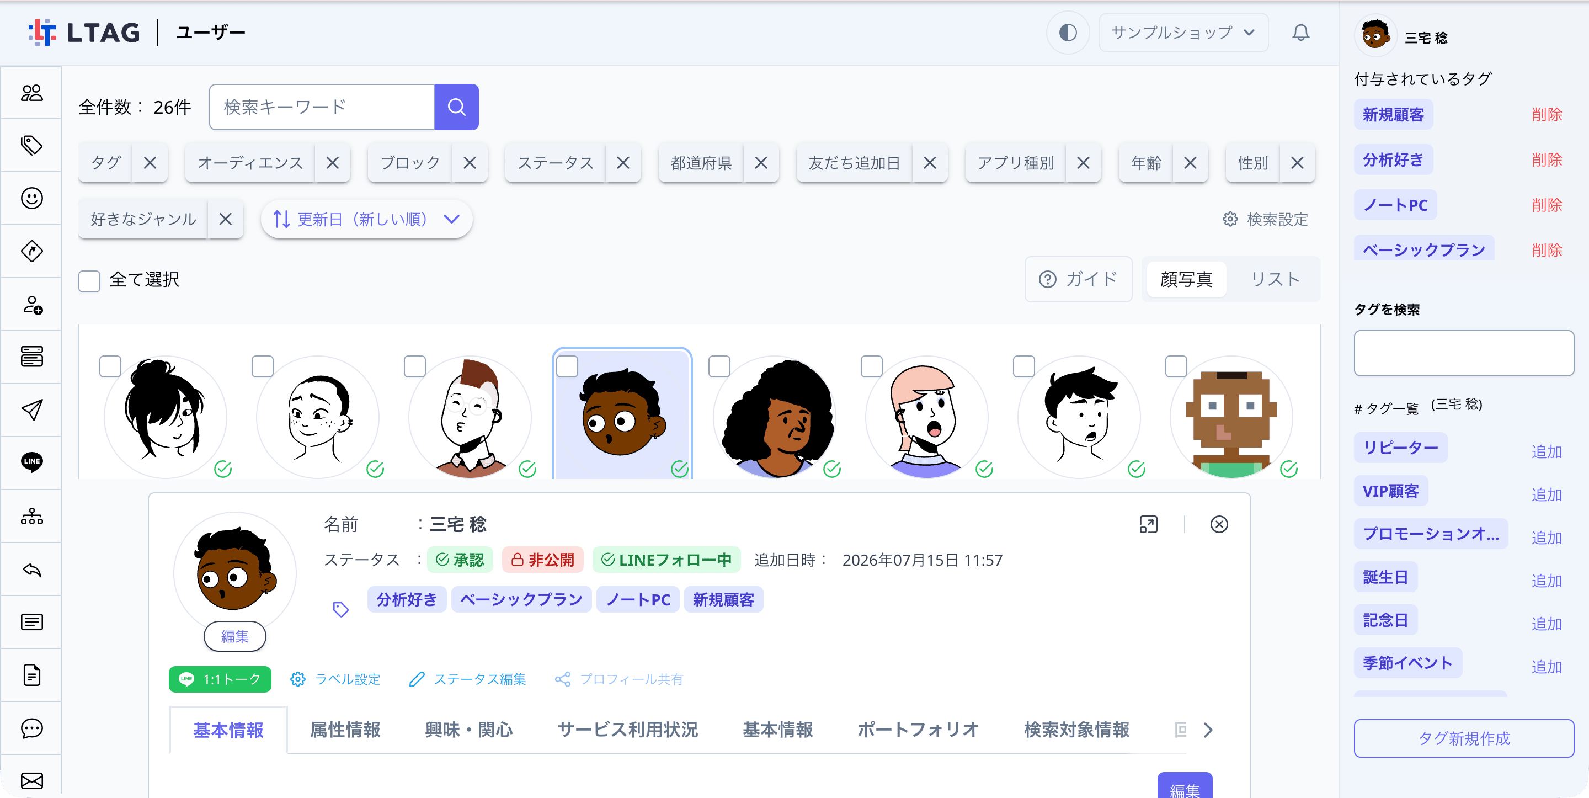The width and height of the screenshot is (1589, 798).
Task: Open the 都道府県 filter dropdown
Action: [x=701, y=163]
